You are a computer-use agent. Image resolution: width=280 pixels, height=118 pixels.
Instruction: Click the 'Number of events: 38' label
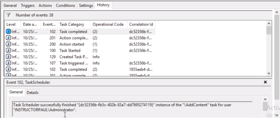tap(34, 15)
